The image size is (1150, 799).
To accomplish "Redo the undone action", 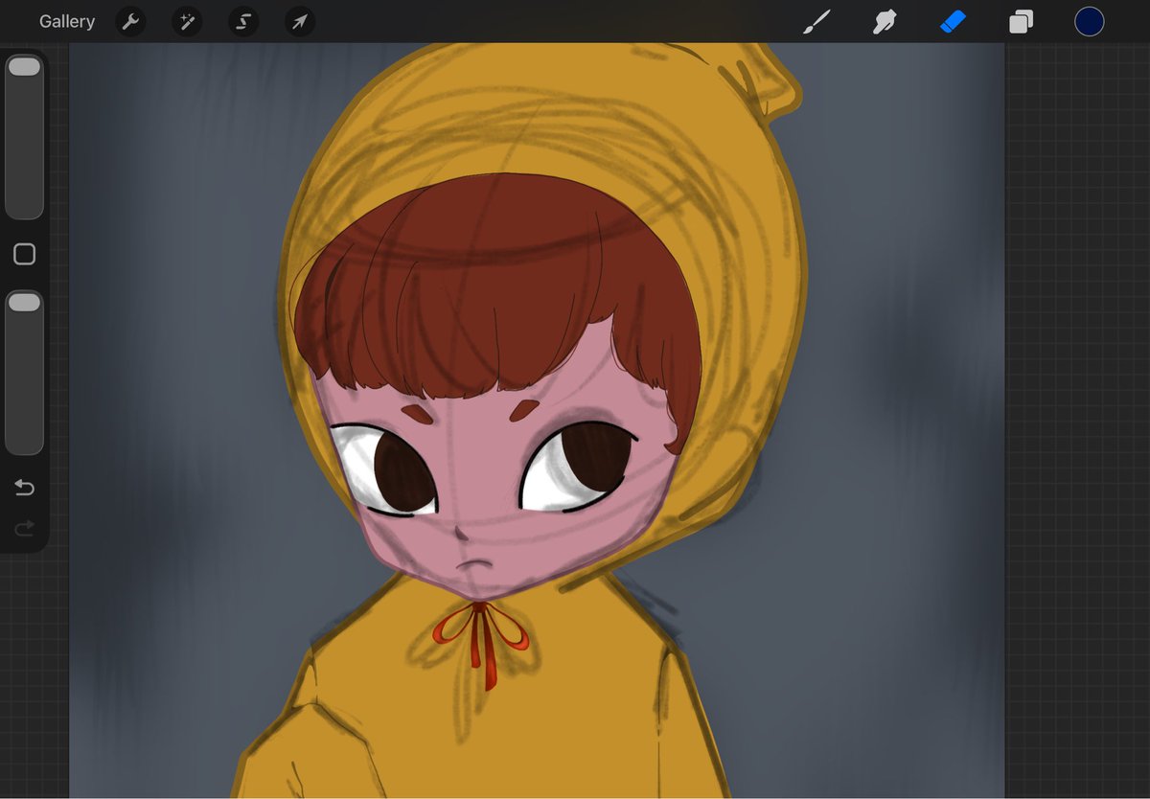I will (24, 528).
